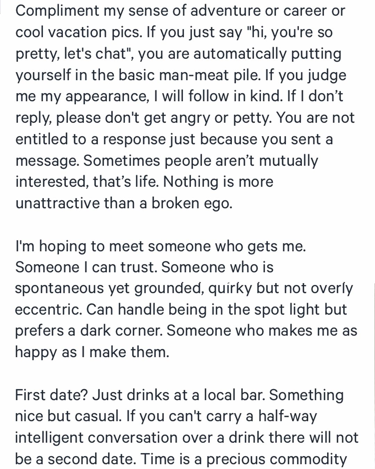The image size is (375, 469).
Task: Click the phrase "basic man-meat pile"
Action: tap(189, 75)
